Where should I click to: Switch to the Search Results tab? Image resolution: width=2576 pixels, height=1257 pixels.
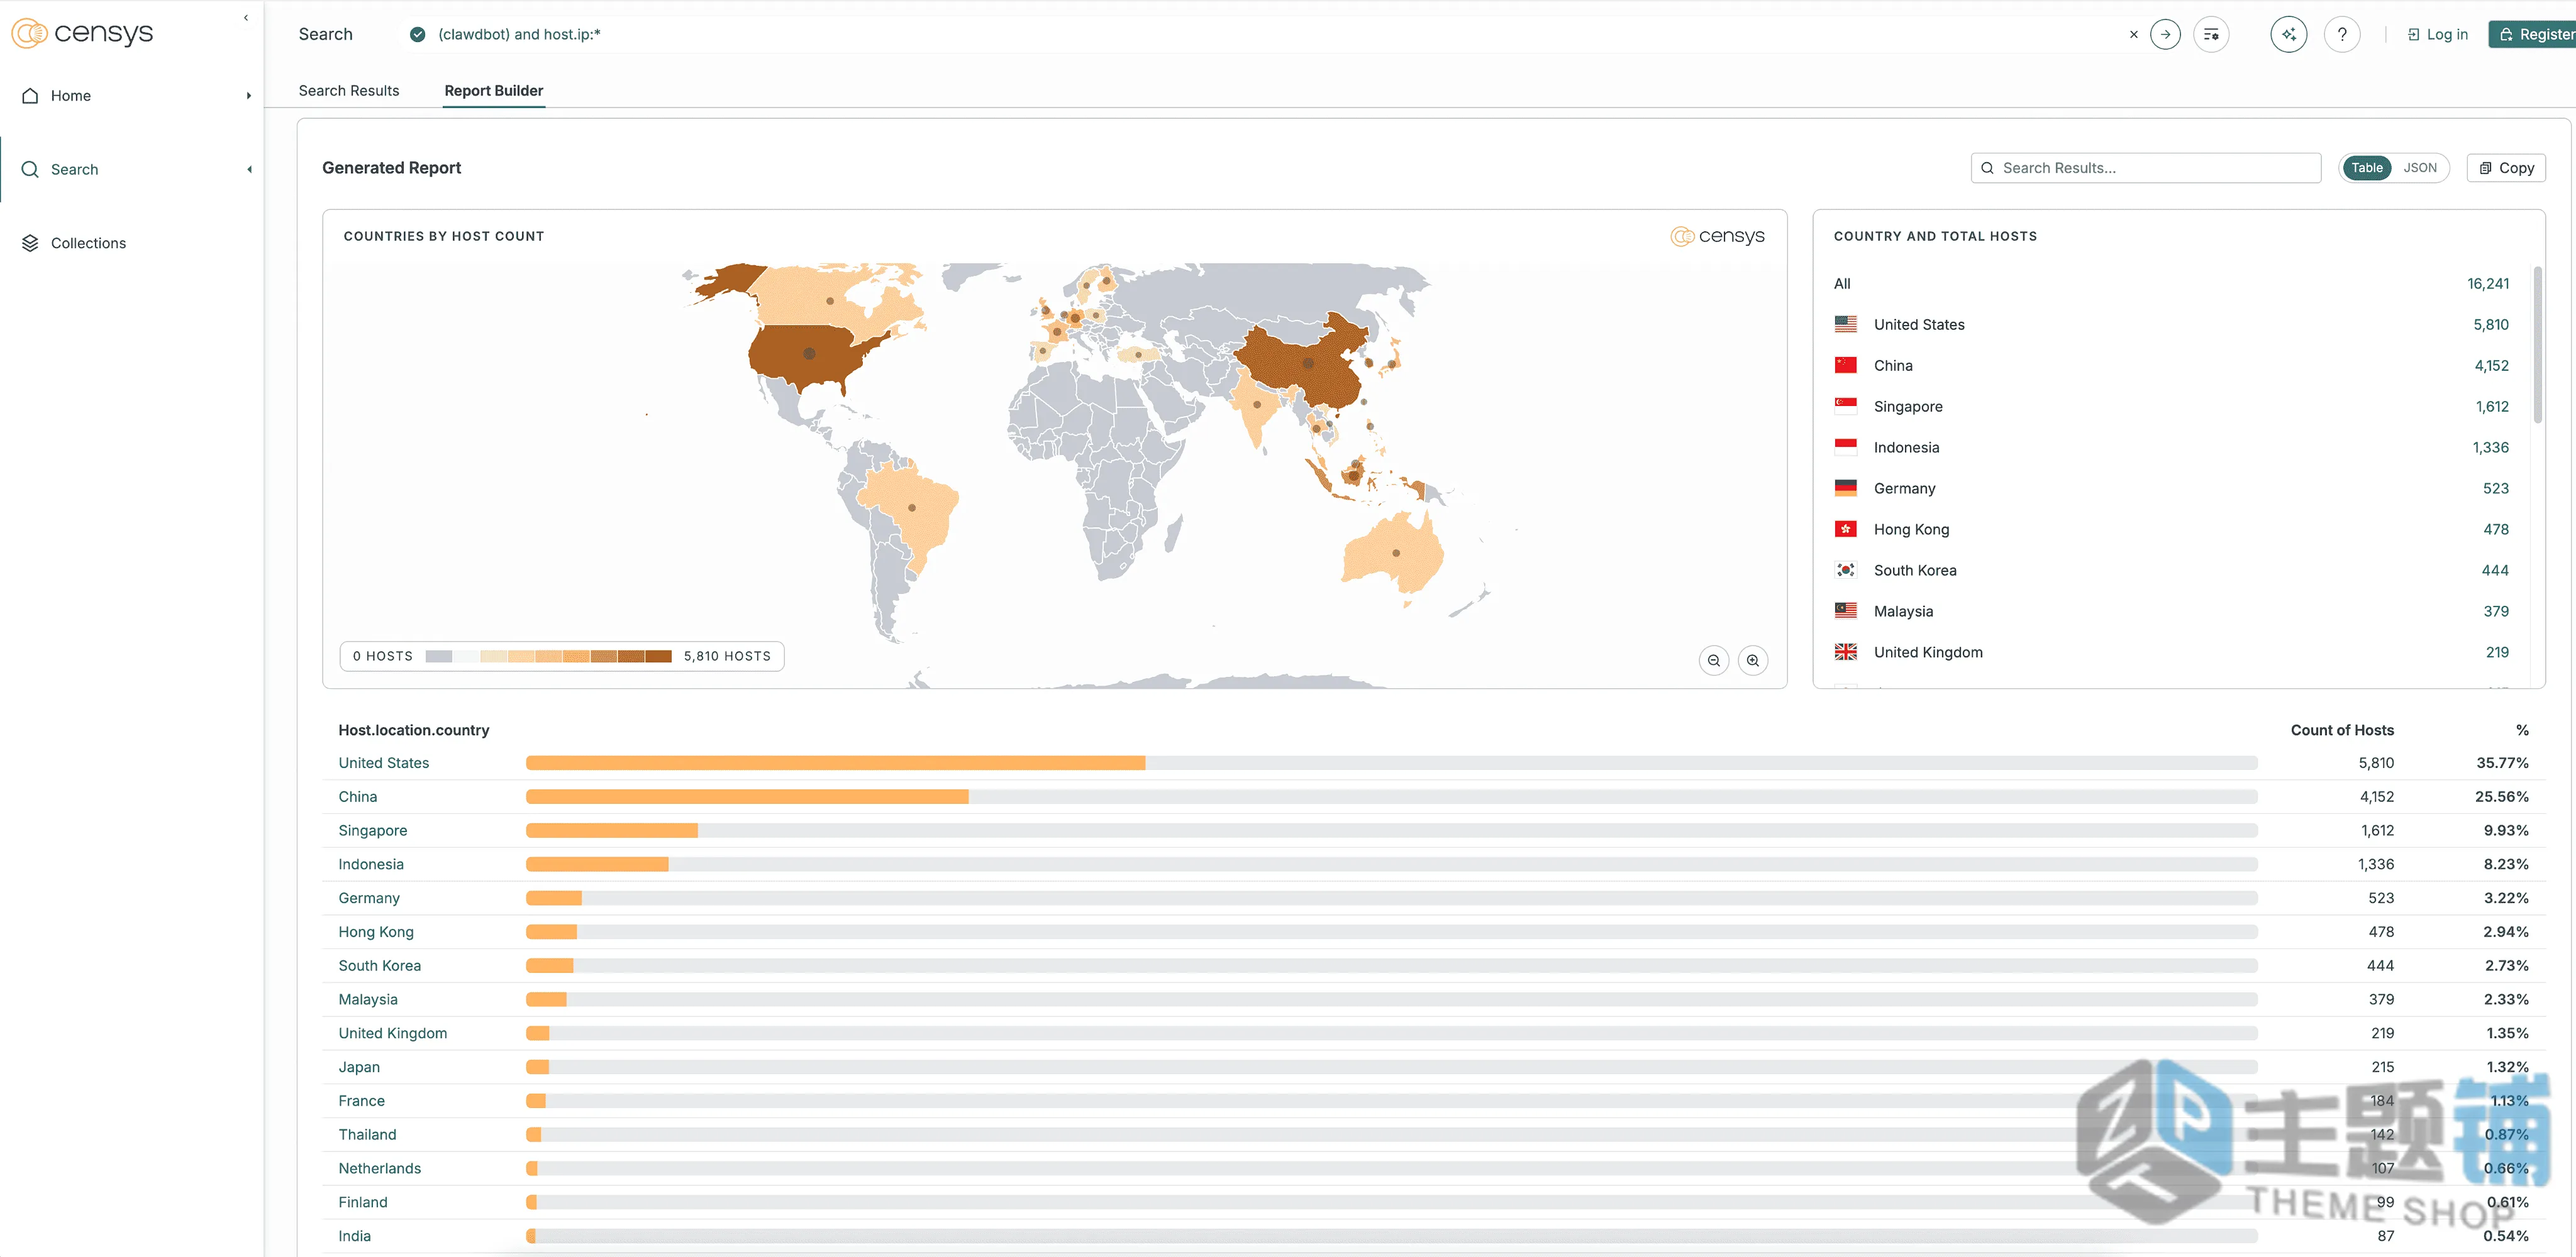click(349, 90)
